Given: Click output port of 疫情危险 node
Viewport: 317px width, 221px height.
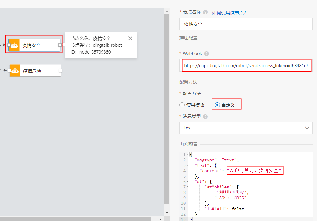Looking at the screenshot, I should tap(60, 70).
